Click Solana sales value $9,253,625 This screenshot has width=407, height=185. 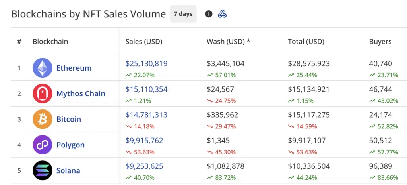tap(144, 166)
